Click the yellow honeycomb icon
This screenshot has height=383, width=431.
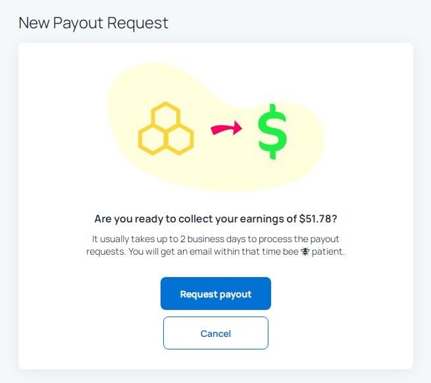point(166,128)
